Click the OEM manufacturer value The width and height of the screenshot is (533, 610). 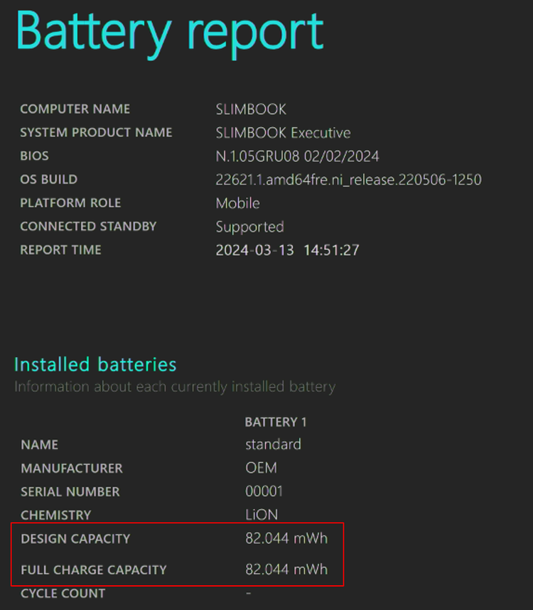(x=261, y=468)
